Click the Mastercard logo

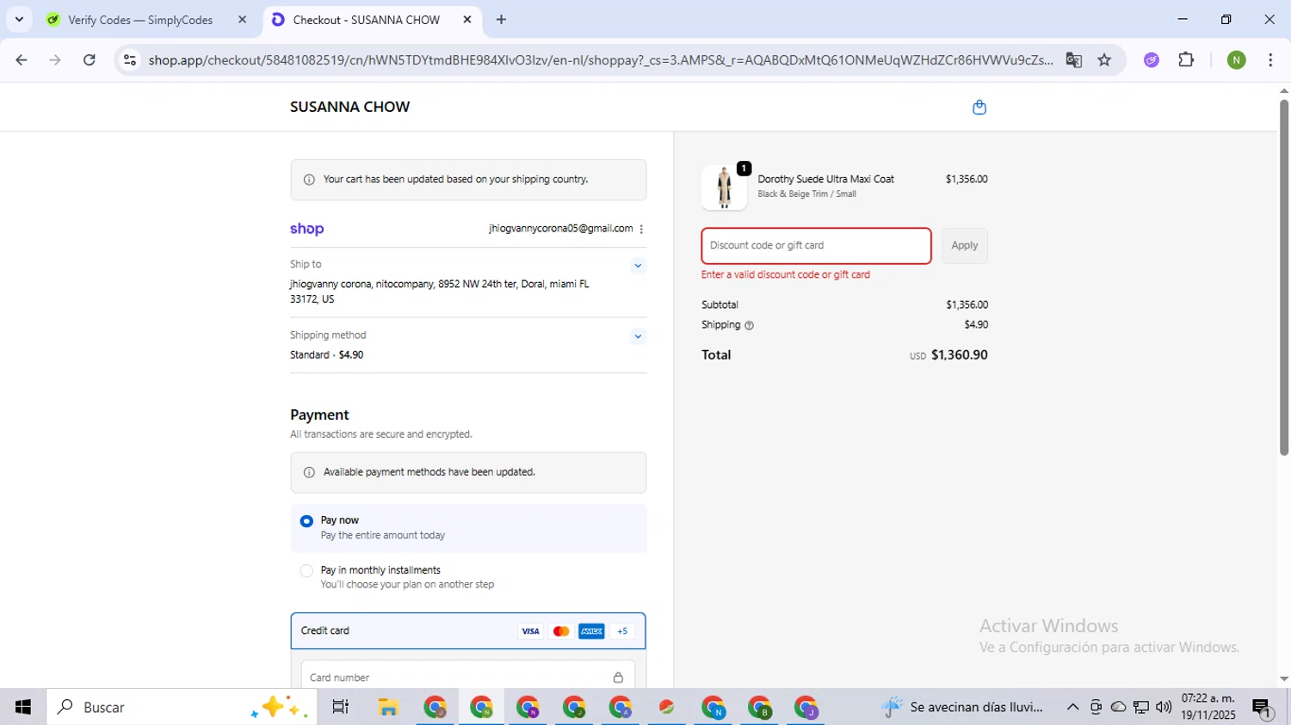[561, 631]
